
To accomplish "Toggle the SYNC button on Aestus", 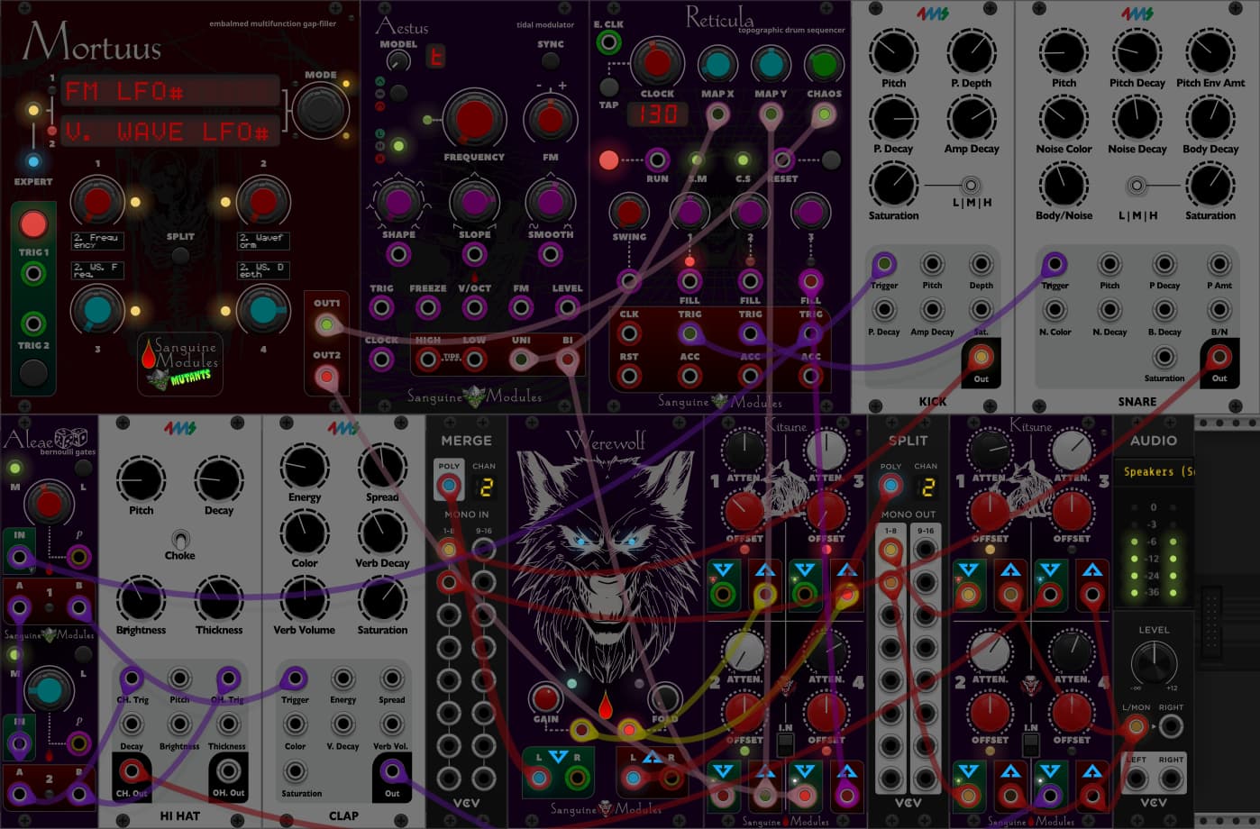I will click(550, 61).
